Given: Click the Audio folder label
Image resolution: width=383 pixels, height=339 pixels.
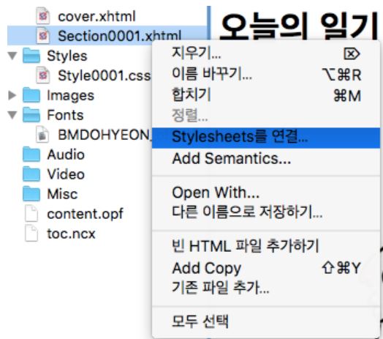Looking at the screenshot, I should pos(66,154).
